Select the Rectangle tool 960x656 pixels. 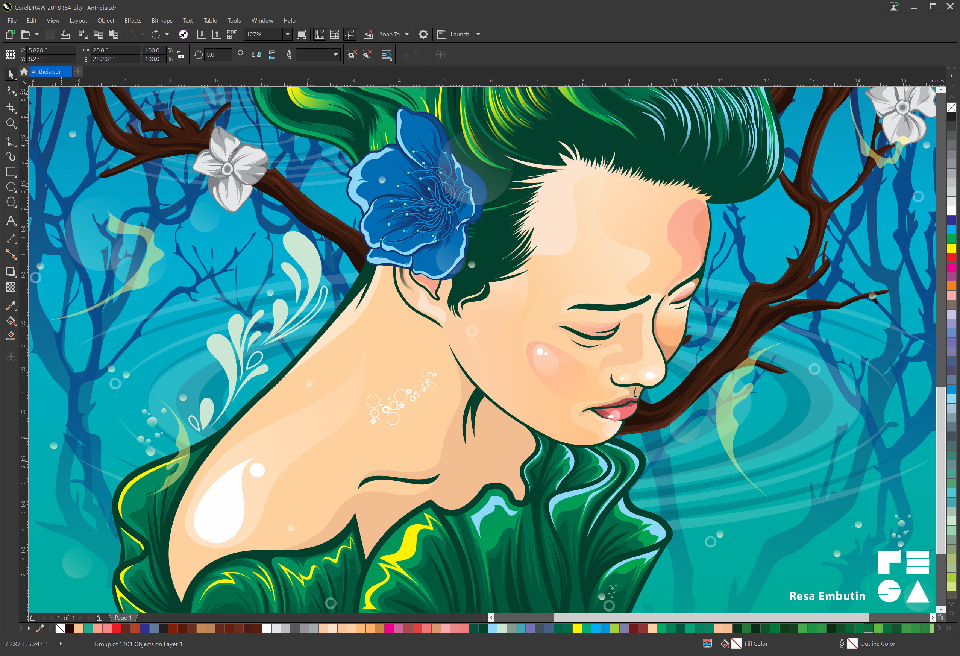[10, 170]
